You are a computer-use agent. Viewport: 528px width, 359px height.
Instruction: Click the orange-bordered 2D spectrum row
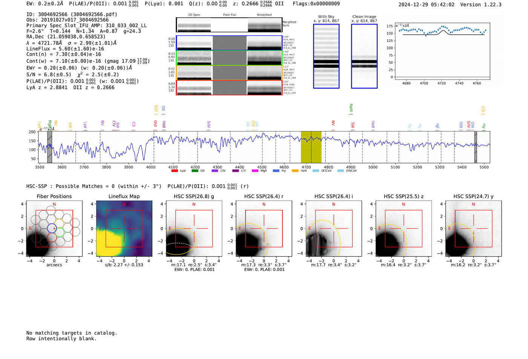pyautogui.click(x=229, y=73)
